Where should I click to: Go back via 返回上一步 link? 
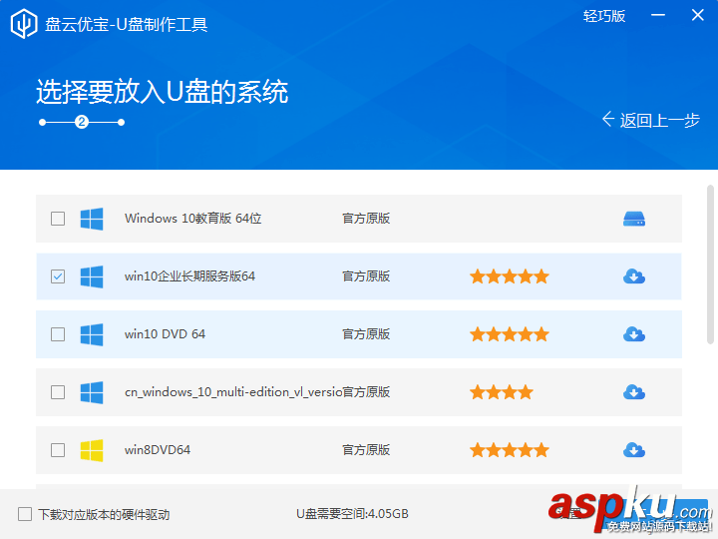(650, 120)
